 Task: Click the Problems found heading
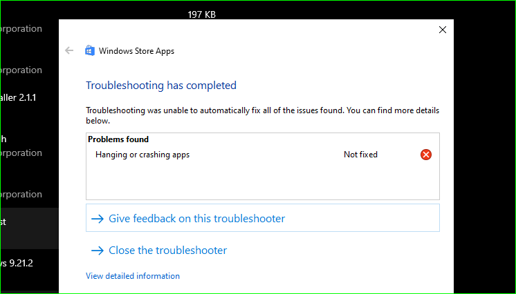(x=118, y=139)
